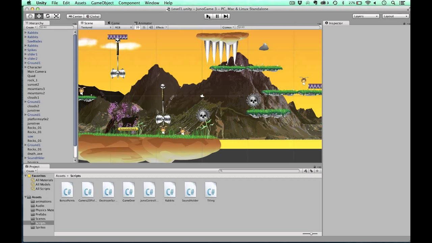The image size is (432, 243).
Task: Open the File menu
Action: (55, 3)
